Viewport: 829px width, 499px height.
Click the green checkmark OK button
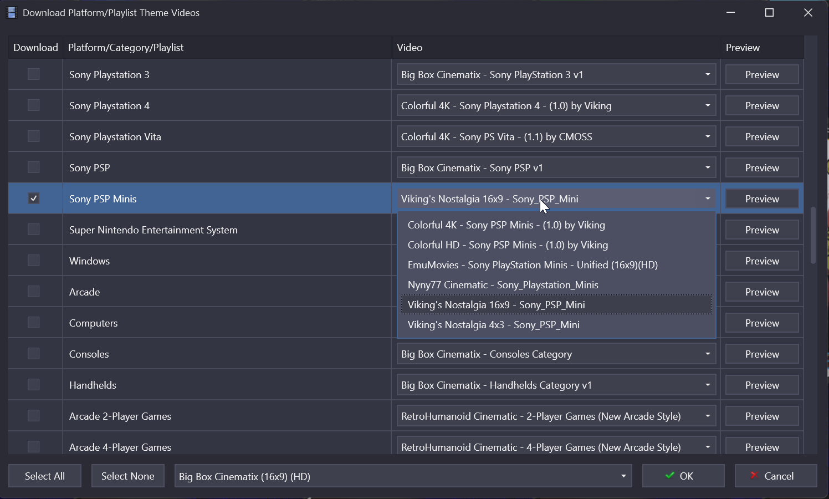(x=683, y=476)
